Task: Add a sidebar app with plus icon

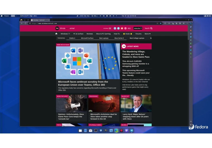Action: click(191, 57)
